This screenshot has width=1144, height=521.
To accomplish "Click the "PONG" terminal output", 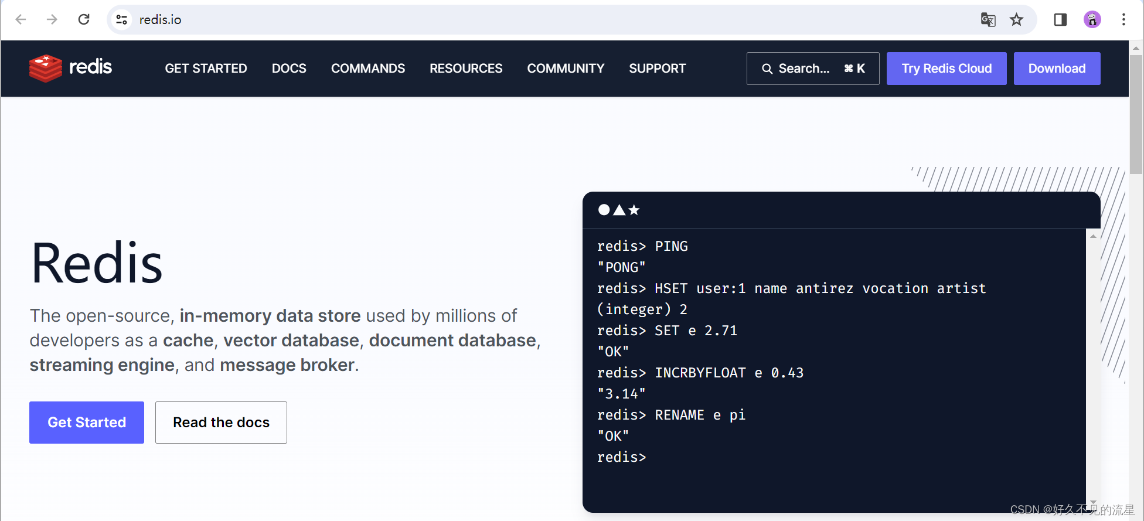I will click(621, 267).
